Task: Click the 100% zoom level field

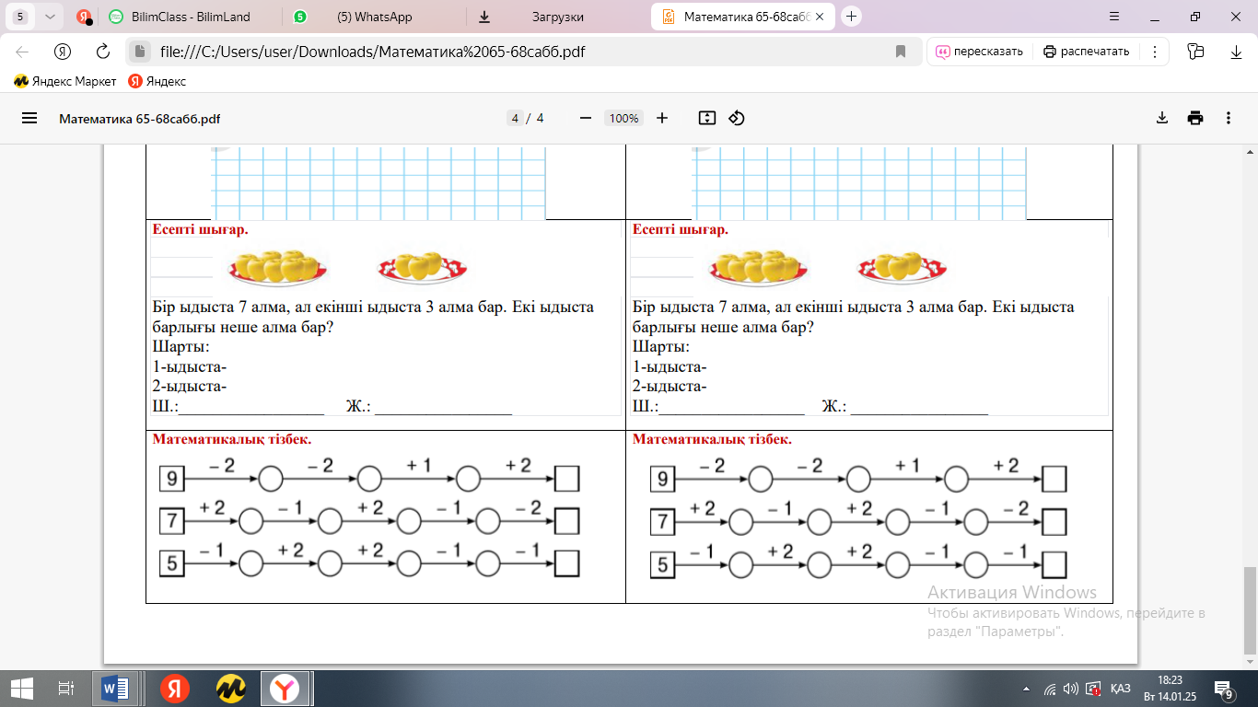Action: click(x=623, y=118)
